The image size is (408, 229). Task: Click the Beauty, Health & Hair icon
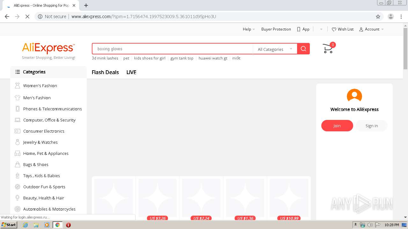(x=18, y=198)
